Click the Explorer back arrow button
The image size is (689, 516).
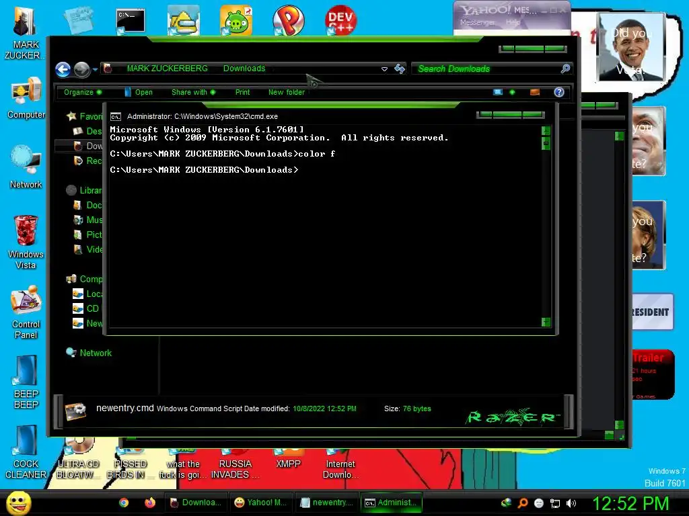coord(63,69)
